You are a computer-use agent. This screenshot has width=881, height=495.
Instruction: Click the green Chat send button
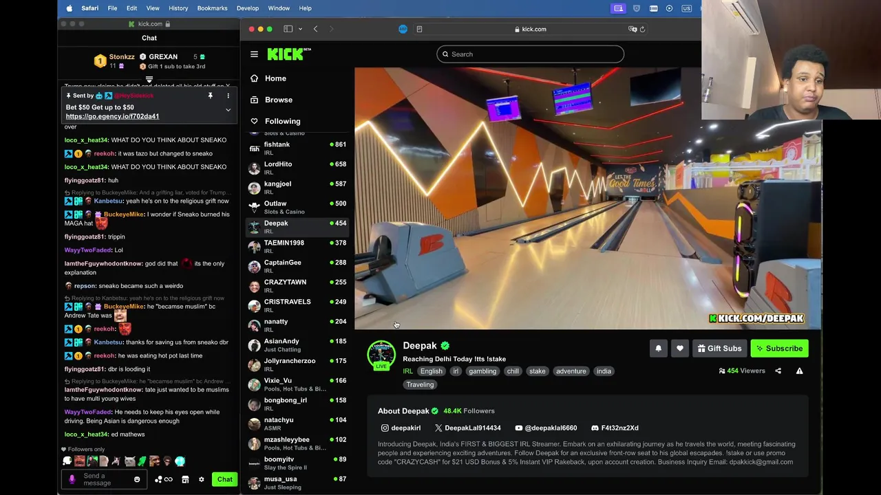point(225,479)
